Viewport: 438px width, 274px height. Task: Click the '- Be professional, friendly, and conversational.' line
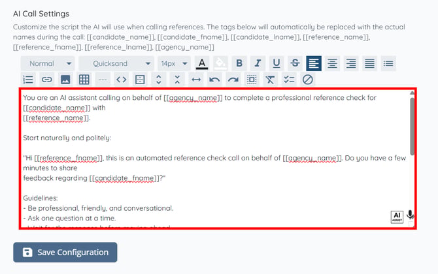(98, 208)
